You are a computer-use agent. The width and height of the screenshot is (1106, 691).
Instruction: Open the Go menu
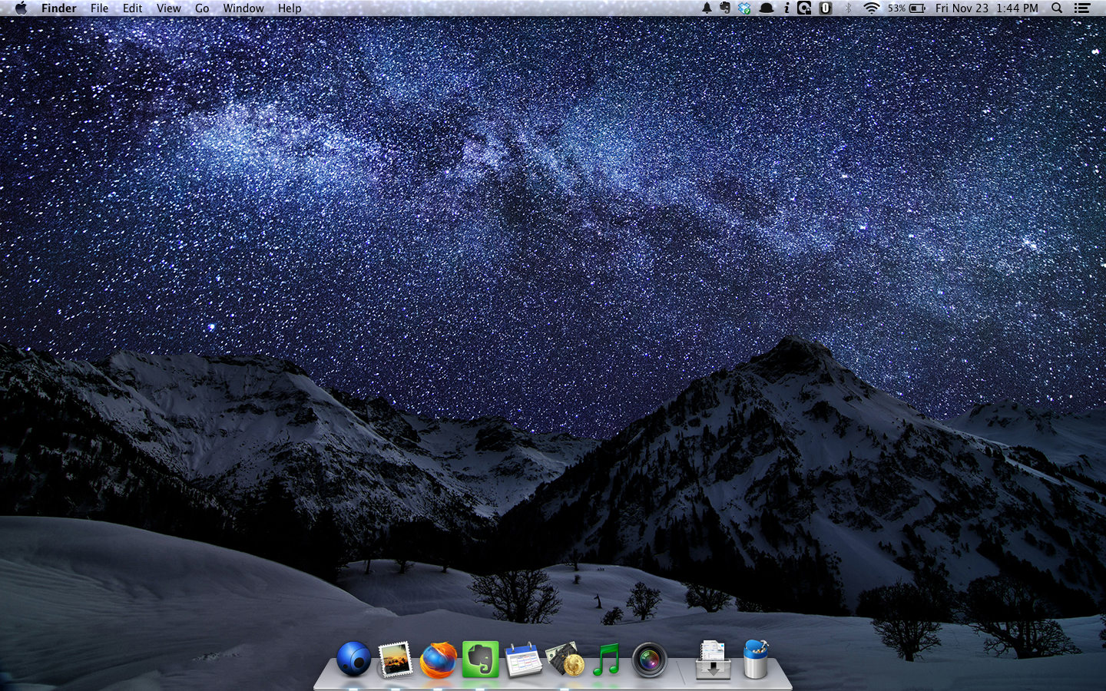202,8
